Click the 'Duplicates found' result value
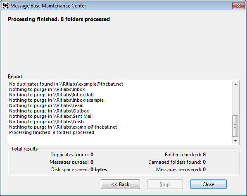The width and height of the screenshot is (247, 196). coord(92,155)
